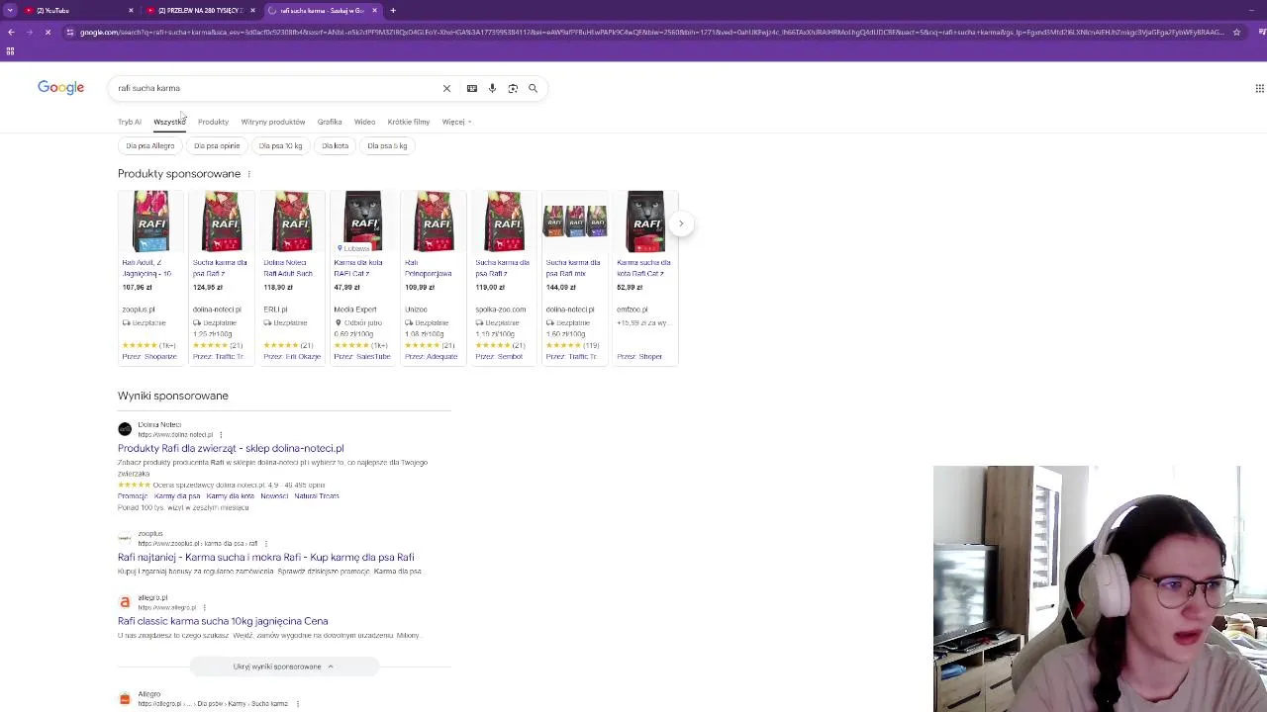Select the Wszystko results tab
The width and height of the screenshot is (1267, 712).
click(x=169, y=122)
